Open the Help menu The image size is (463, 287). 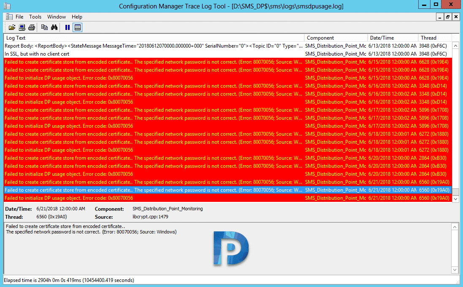tap(77, 17)
